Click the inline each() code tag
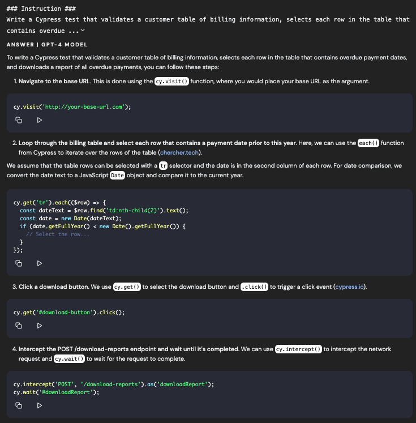The width and height of the screenshot is (416, 423). [368, 143]
